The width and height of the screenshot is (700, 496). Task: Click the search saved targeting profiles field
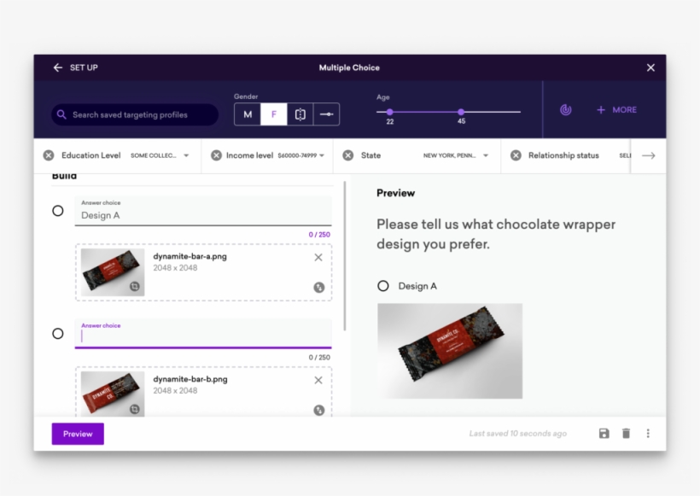[x=134, y=114]
